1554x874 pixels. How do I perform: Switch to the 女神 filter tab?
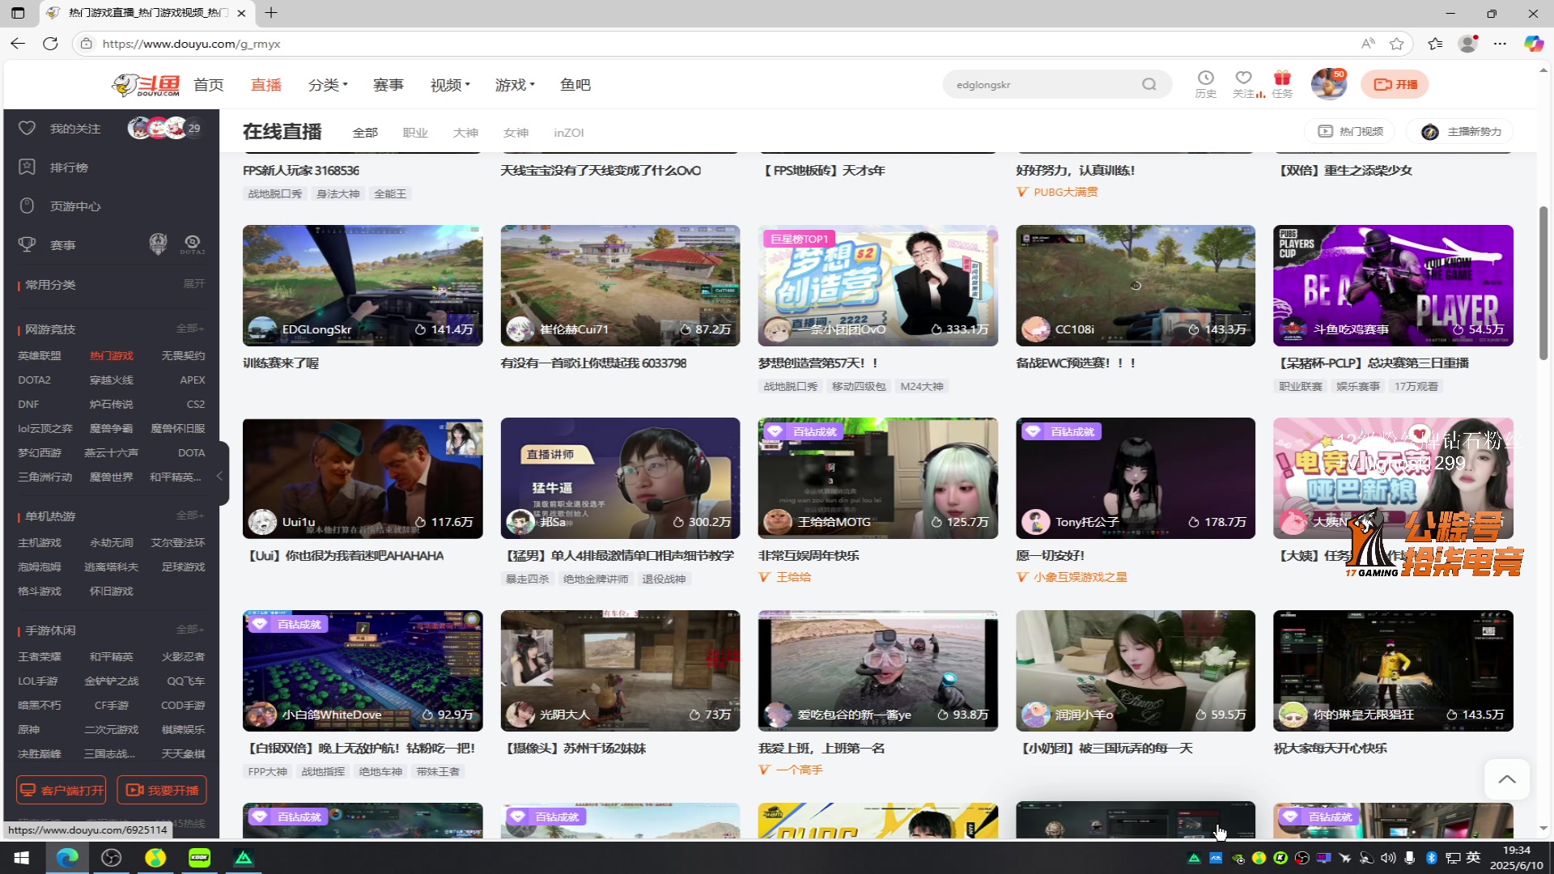point(516,133)
